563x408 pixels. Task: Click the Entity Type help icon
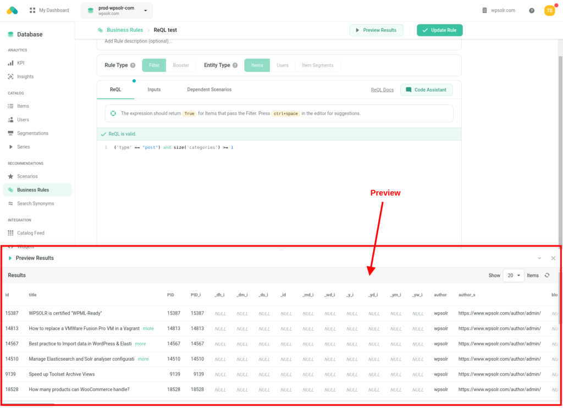coord(235,65)
